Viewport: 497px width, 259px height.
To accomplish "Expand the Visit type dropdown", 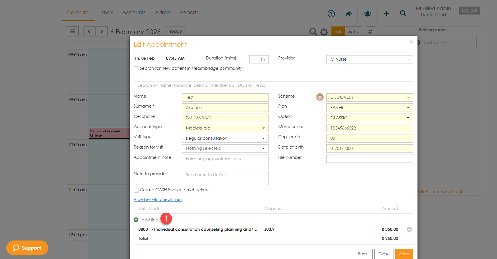I will point(225,138).
